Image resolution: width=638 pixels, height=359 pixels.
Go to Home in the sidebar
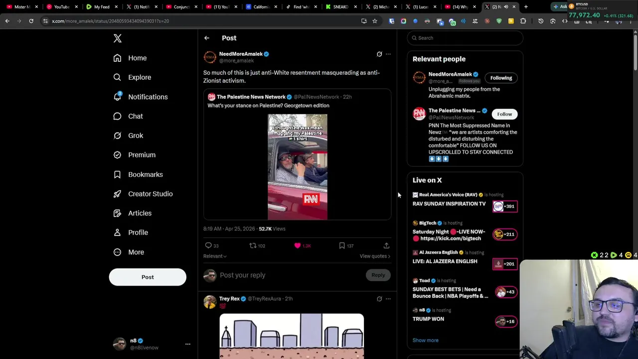tap(130, 58)
